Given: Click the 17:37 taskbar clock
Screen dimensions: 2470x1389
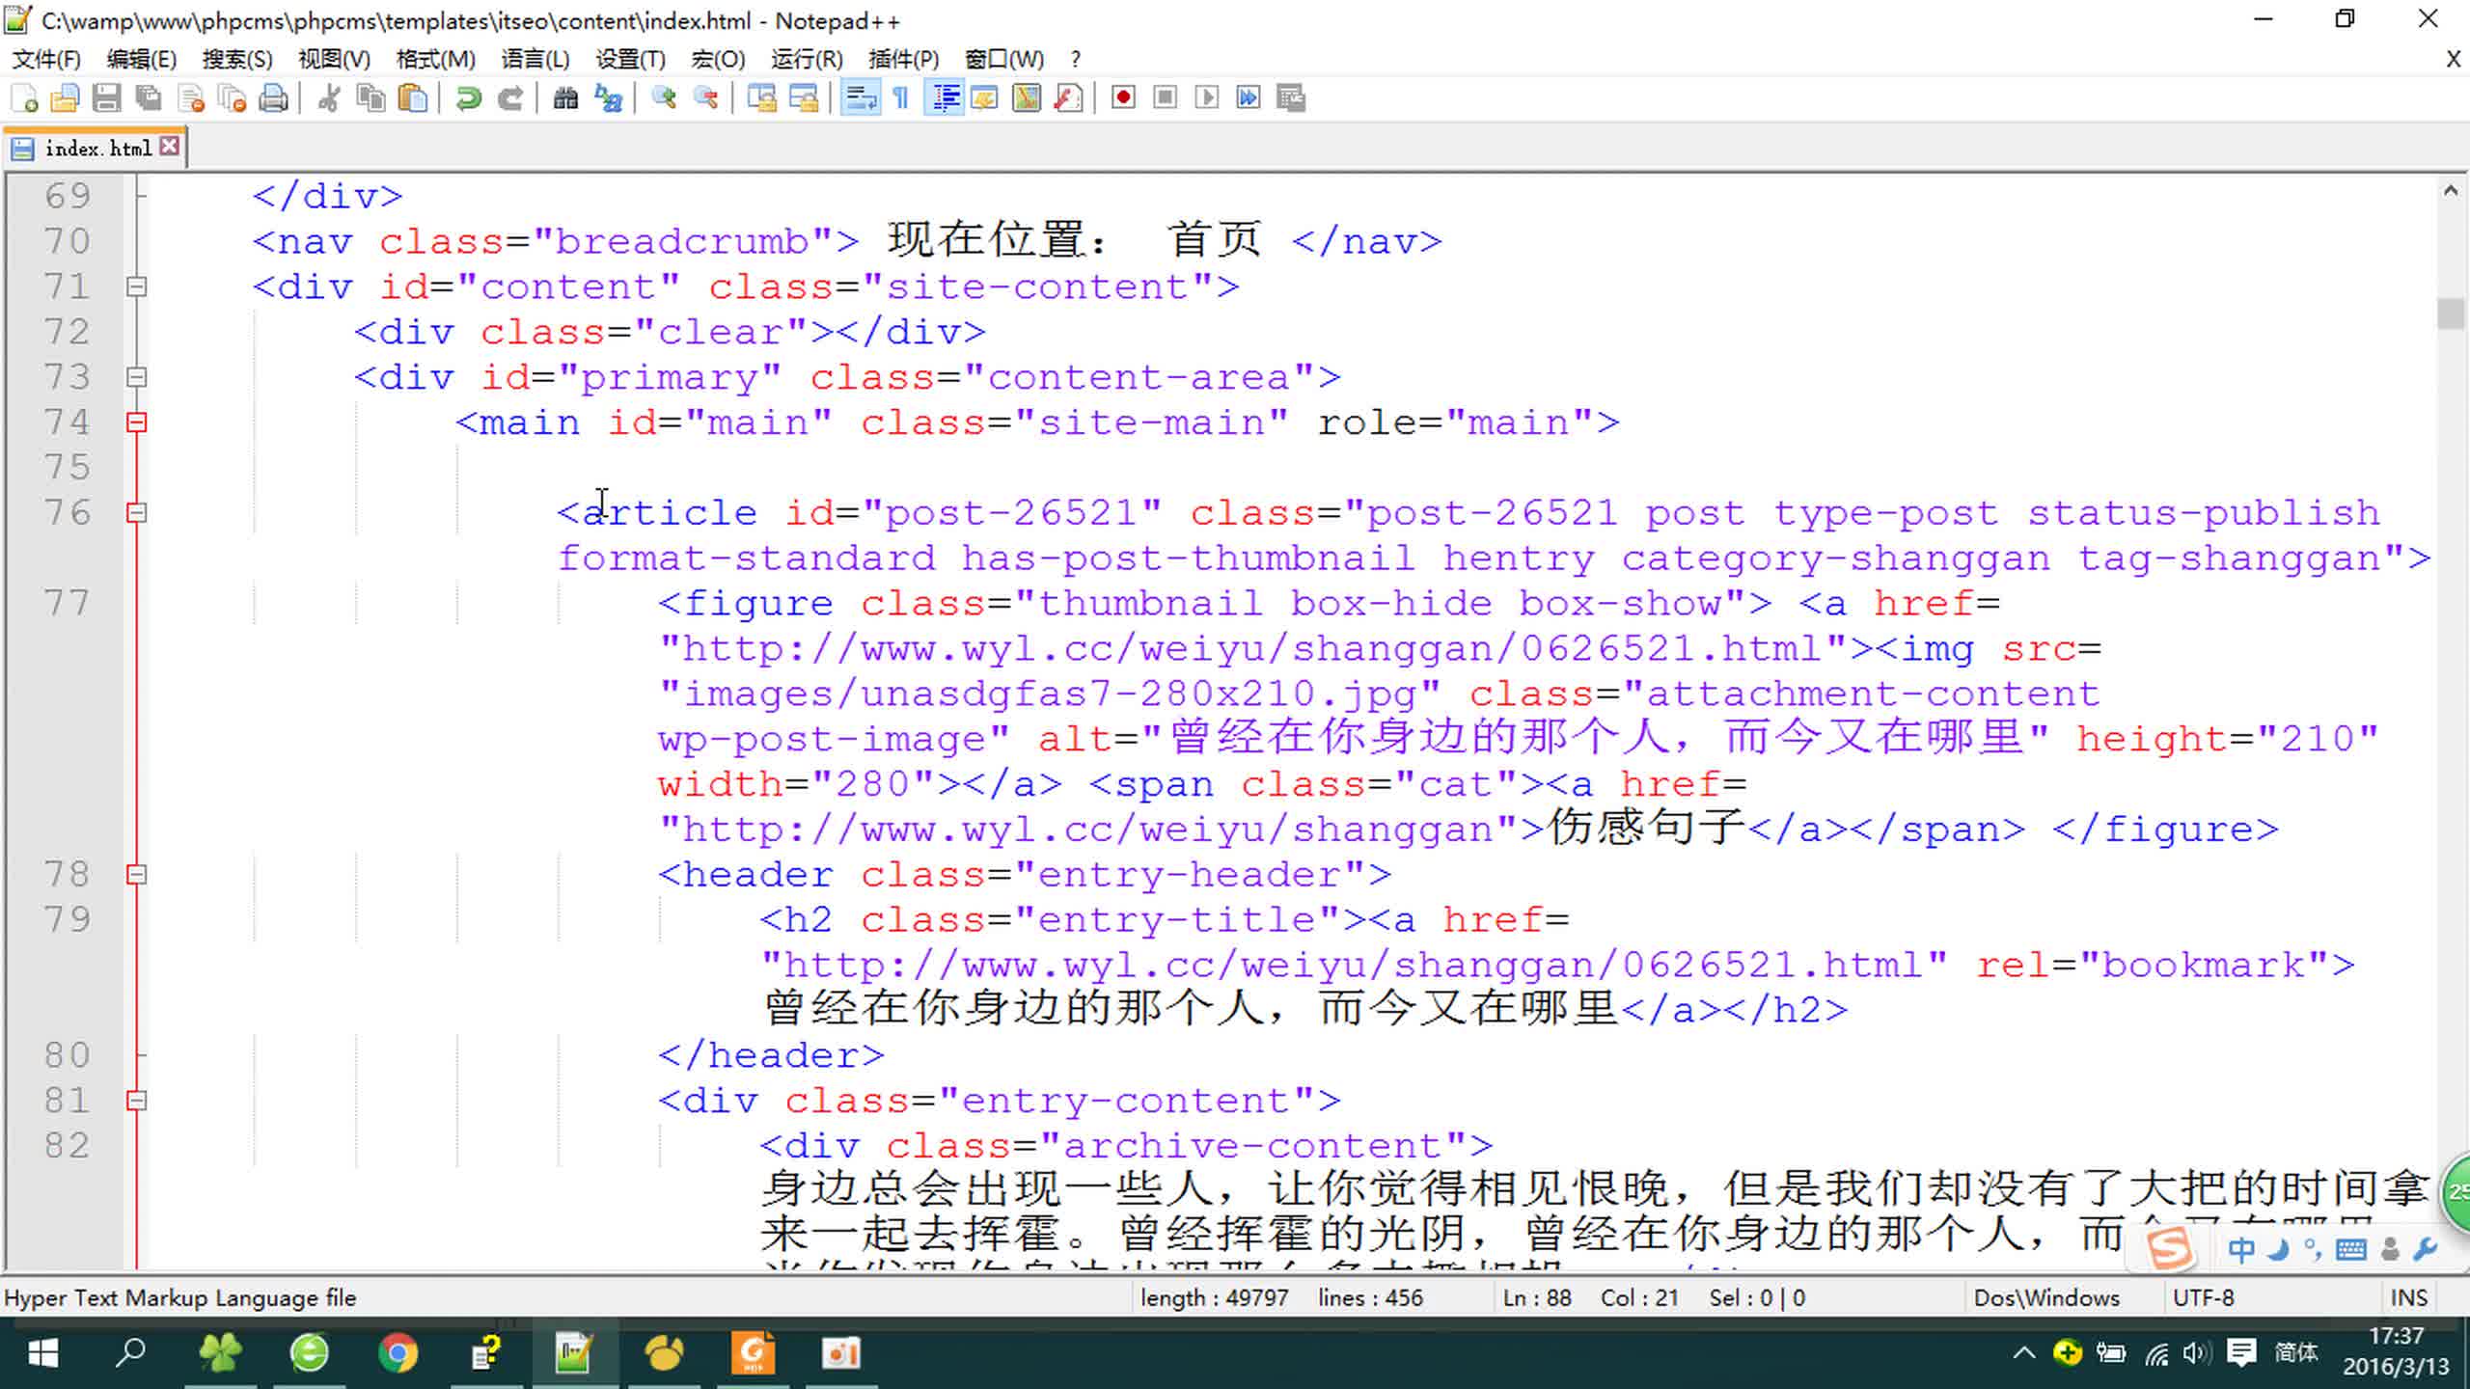Looking at the screenshot, I should [x=2396, y=1351].
